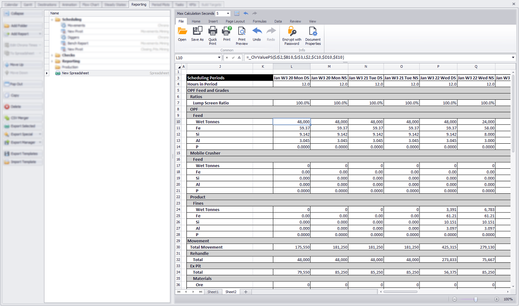Click the formula text in formula bar
Screen dimensions: 519x306
(295, 57)
